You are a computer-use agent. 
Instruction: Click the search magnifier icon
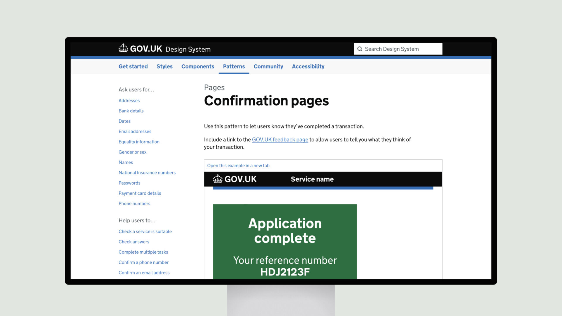click(360, 49)
